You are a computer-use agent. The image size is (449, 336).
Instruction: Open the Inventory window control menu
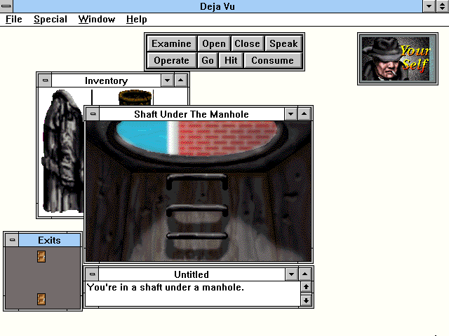click(45, 80)
